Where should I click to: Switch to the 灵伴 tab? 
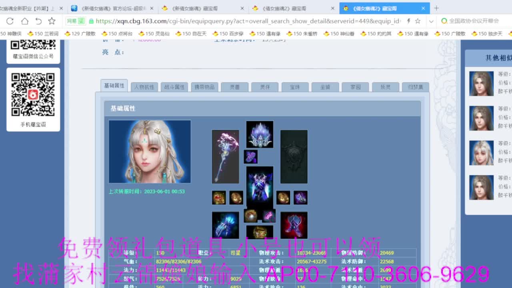[265, 87]
